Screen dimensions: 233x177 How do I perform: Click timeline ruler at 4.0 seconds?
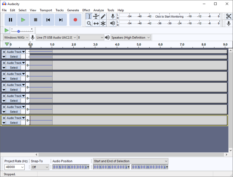[117, 45]
